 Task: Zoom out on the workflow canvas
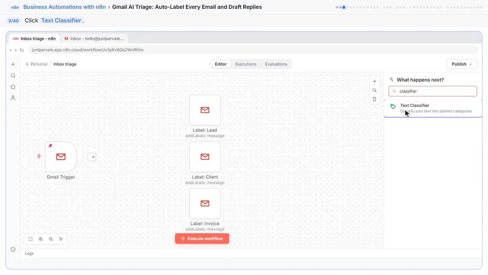(51, 239)
